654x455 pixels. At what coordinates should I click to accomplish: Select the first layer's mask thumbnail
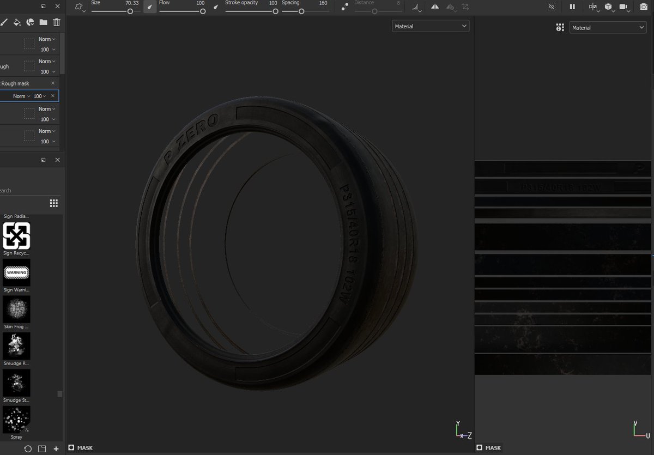[x=29, y=44]
